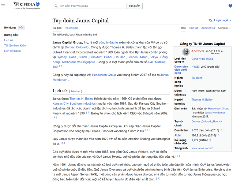
Task: Click the Tìm kiếm search button
Action: pyautogui.click(x=135, y=6)
